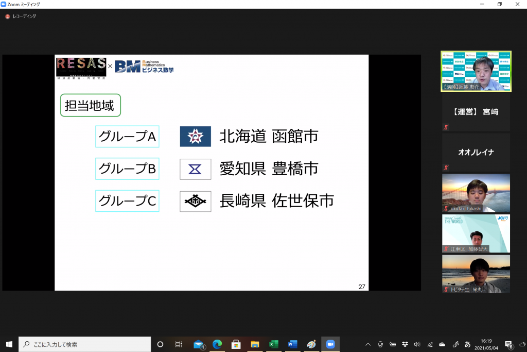Open the Windows Start menu

point(9,344)
